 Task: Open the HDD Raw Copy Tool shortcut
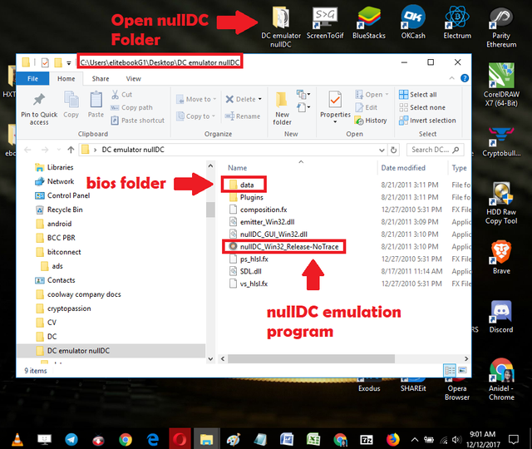point(501,204)
